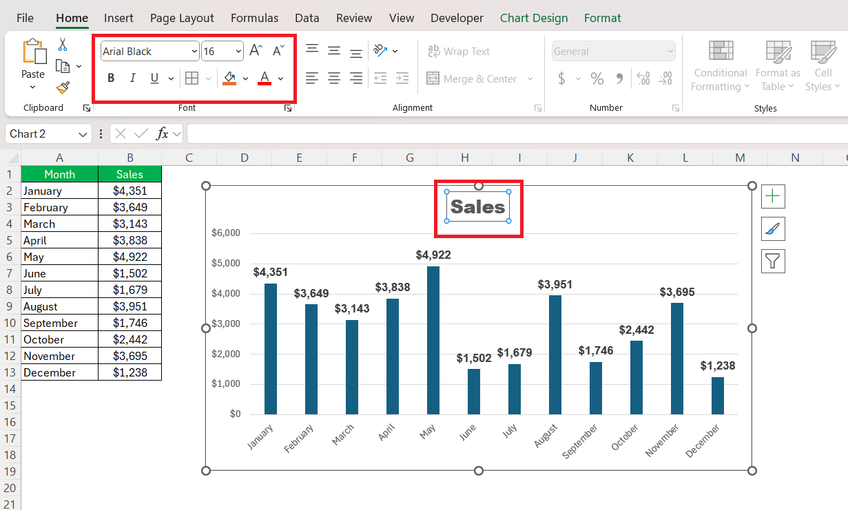
Task: Open the Copy options dropdown arrow
Action: coord(79,66)
